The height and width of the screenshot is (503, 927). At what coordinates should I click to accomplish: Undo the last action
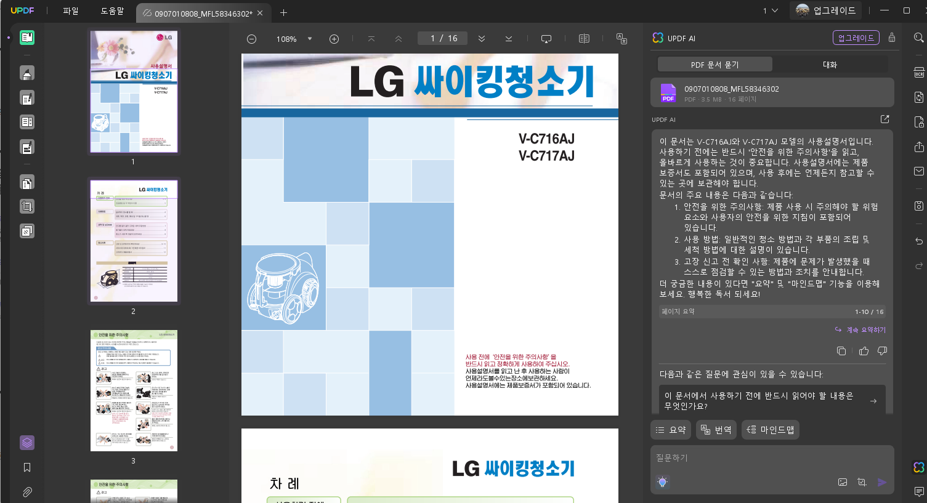pos(918,241)
